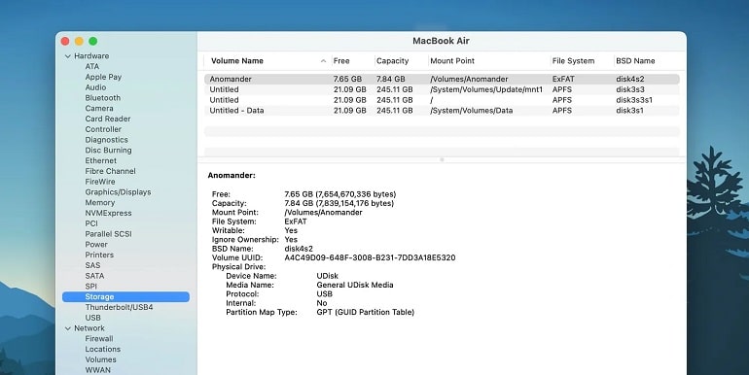
Task: Sort by File System column header
Action: (x=573, y=61)
